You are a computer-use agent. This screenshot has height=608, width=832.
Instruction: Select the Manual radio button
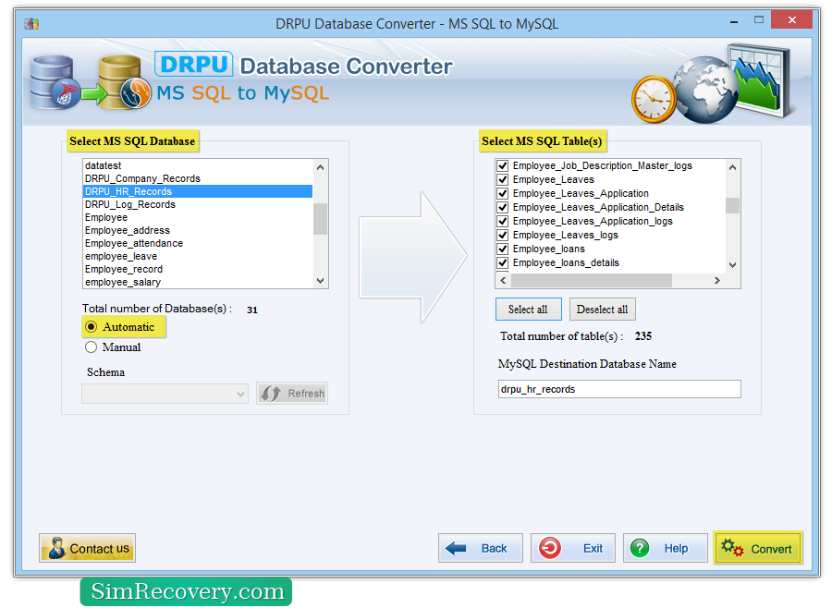click(92, 347)
